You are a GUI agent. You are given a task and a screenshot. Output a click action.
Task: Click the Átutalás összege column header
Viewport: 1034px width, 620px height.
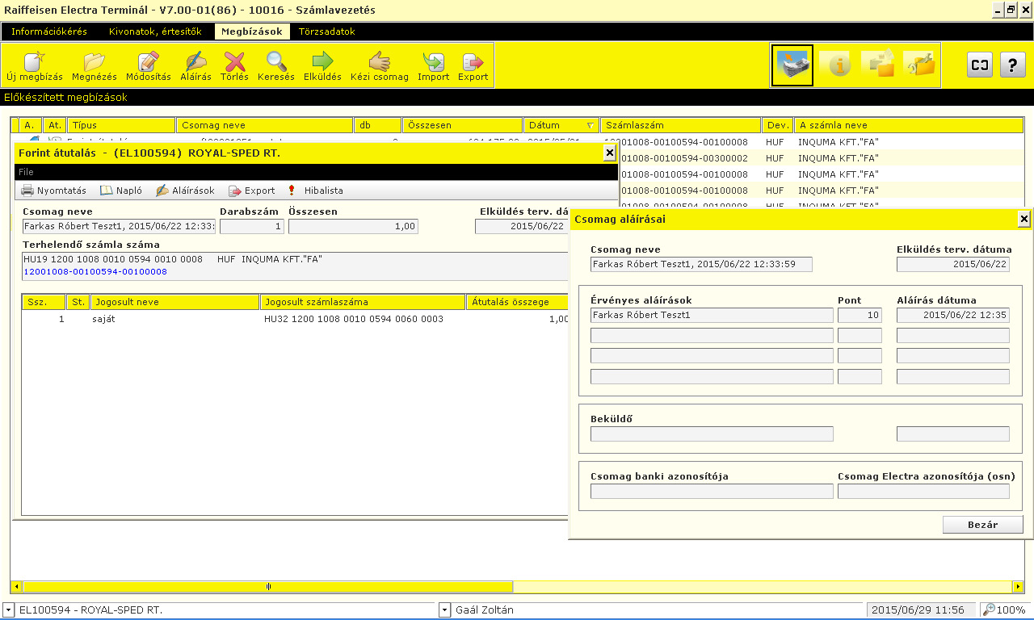[x=518, y=302]
